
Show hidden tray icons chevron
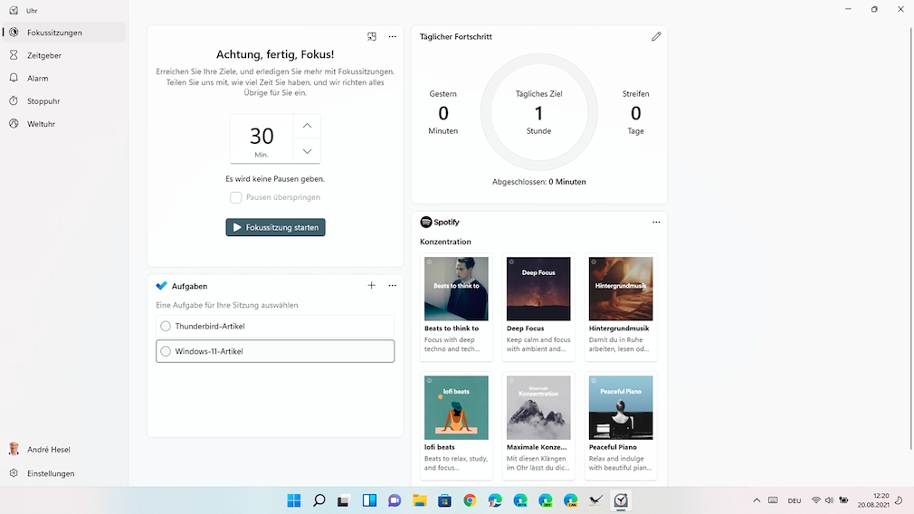coord(757,500)
